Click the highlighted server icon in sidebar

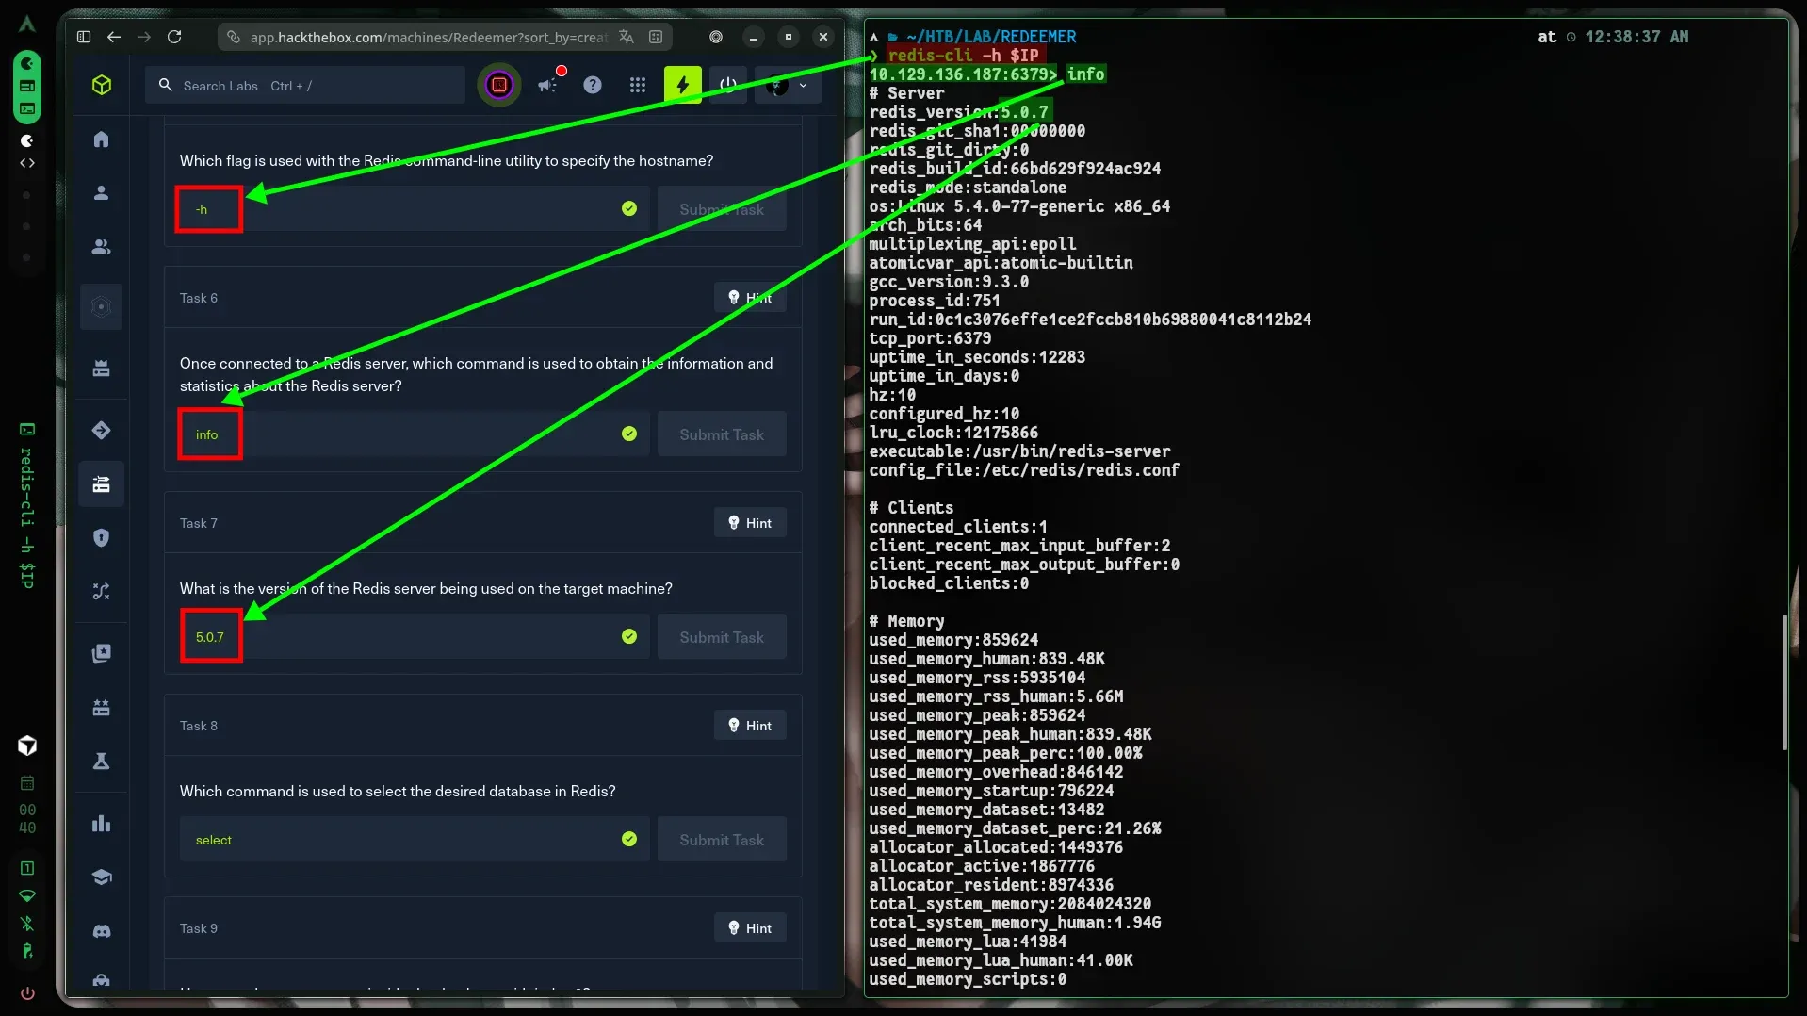pos(102,484)
